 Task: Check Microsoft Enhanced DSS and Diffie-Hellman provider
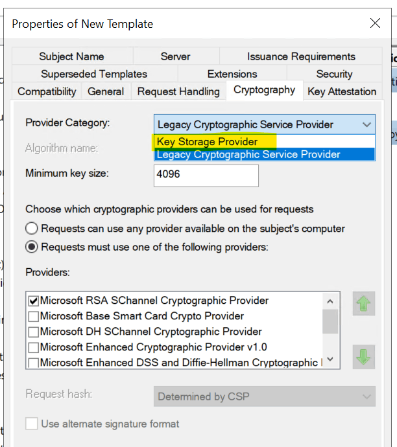[34, 363]
